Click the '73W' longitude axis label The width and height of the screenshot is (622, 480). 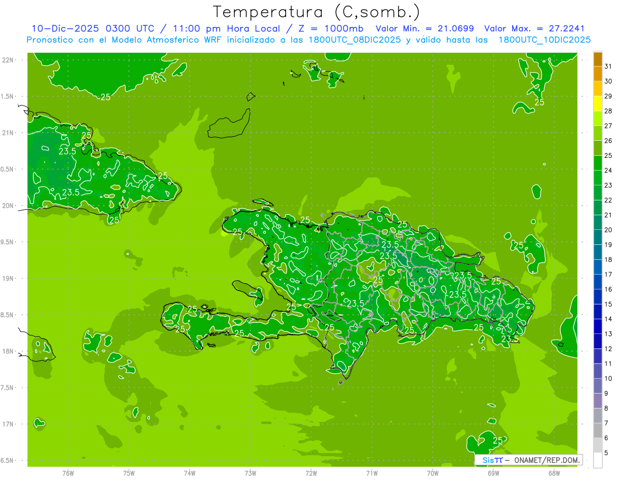coord(250,473)
